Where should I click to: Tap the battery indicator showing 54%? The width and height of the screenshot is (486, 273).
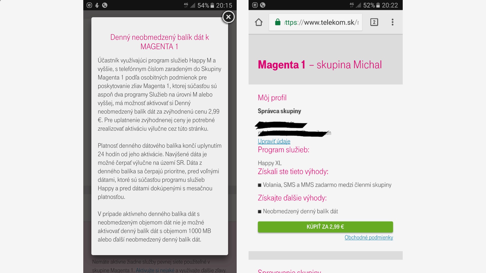click(x=206, y=5)
